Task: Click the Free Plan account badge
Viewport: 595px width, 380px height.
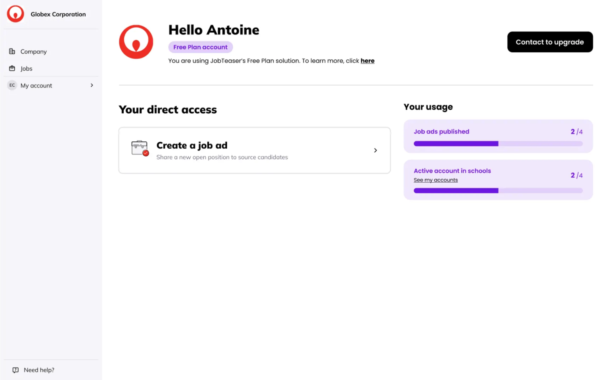Action: click(200, 47)
